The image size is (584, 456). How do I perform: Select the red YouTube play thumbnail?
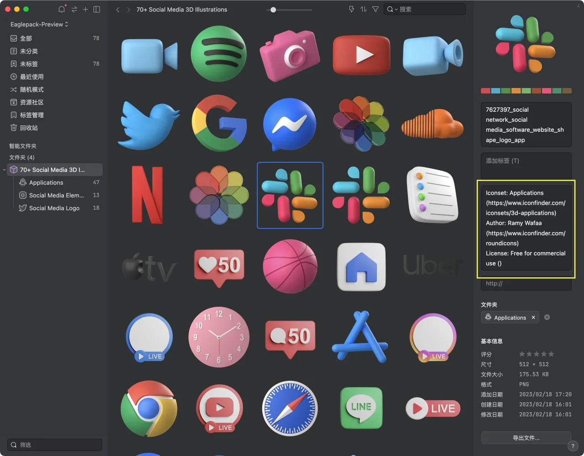pyautogui.click(x=361, y=55)
